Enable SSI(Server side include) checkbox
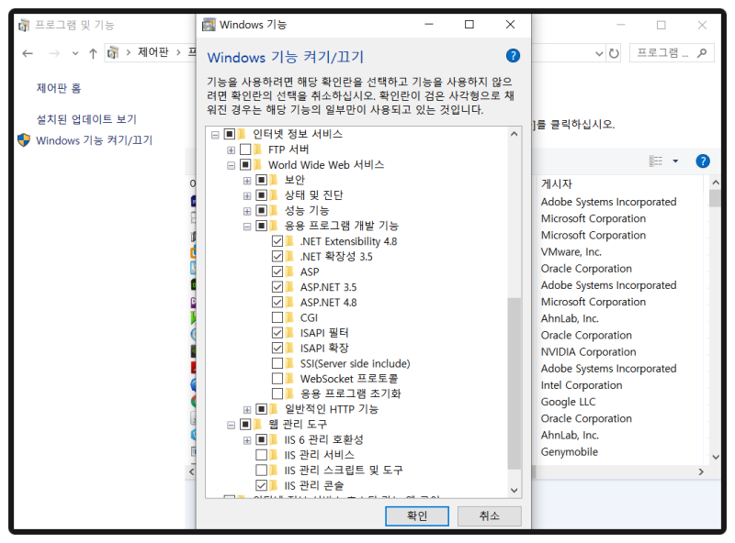735x543 pixels. (277, 363)
